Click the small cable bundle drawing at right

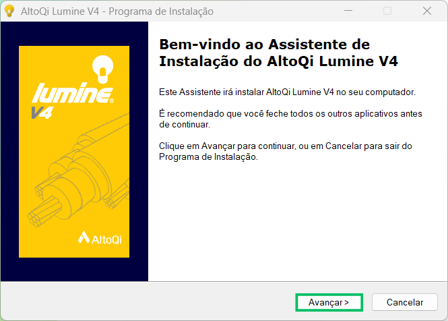(x=117, y=198)
